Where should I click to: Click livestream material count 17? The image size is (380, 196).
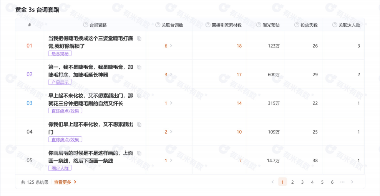239,75
